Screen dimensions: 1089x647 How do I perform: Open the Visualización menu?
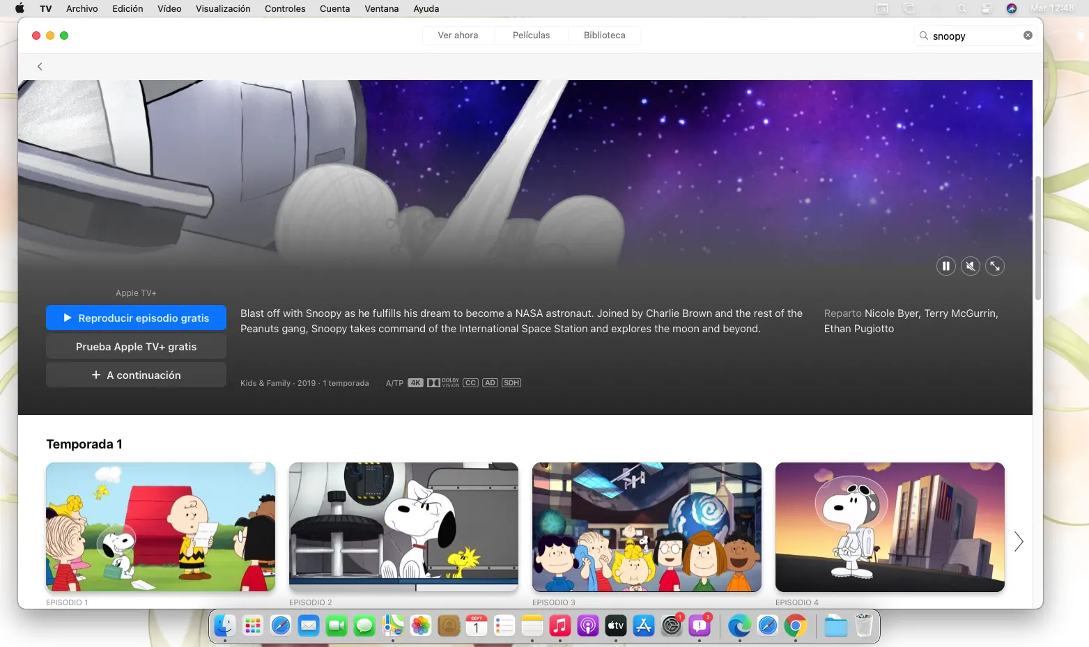pos(223,8)
